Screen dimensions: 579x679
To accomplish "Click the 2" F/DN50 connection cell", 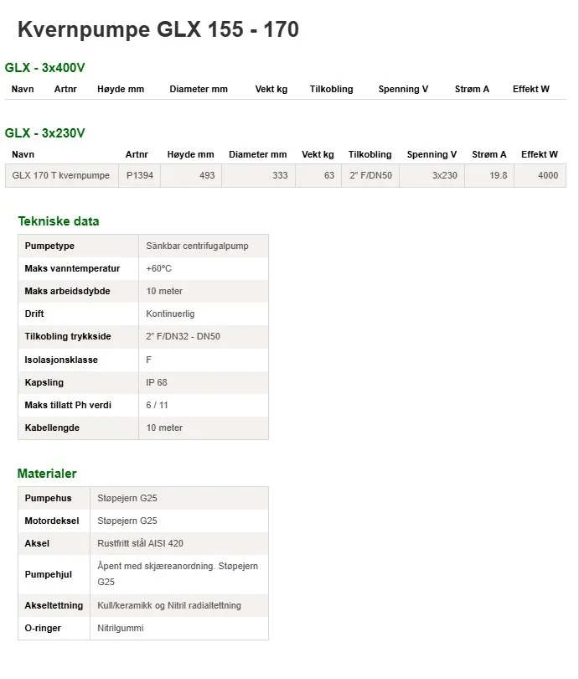I will pyautogui.click(x=370, y=175).
